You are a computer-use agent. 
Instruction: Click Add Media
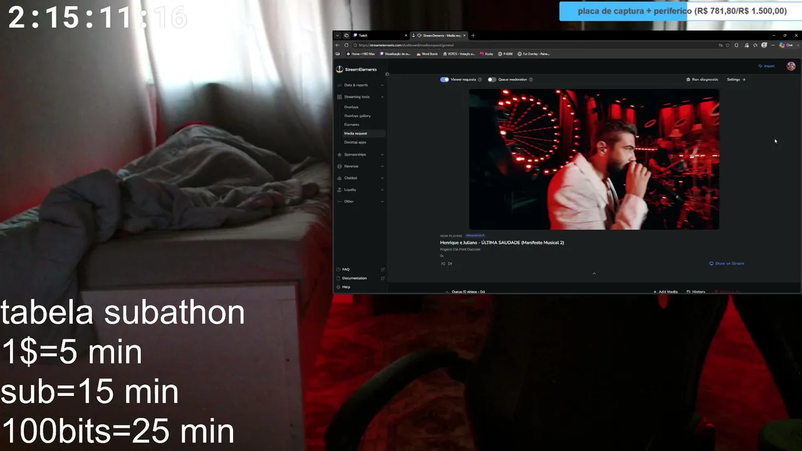665,292
